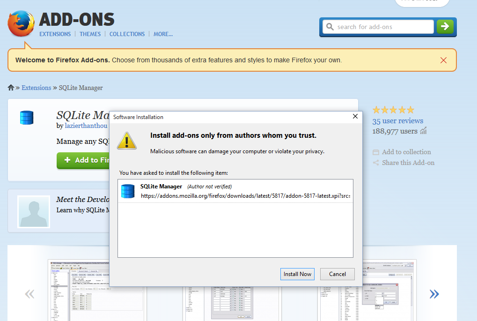Viewport: 477px width, 321px height.
Task: Click the five-star rating
Action: click(393, 110)
